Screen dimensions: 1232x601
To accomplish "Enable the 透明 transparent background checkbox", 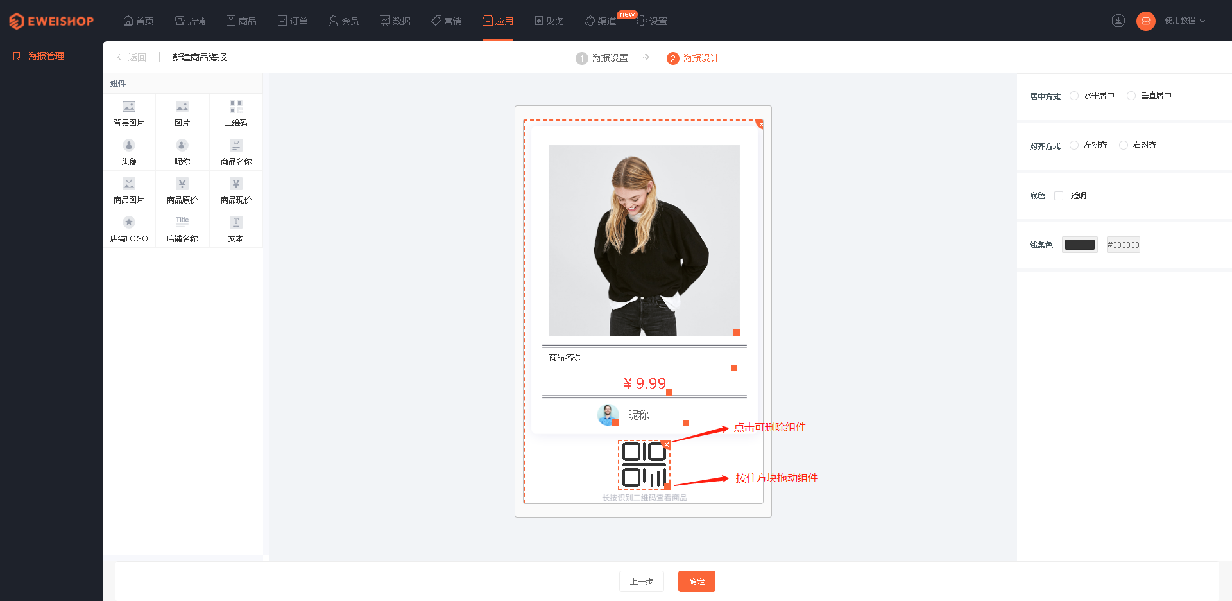I will tap(1059, 196).
